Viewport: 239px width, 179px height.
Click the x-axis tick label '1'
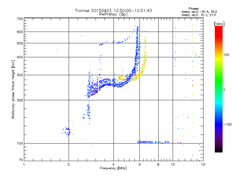(x=24, y=164)
